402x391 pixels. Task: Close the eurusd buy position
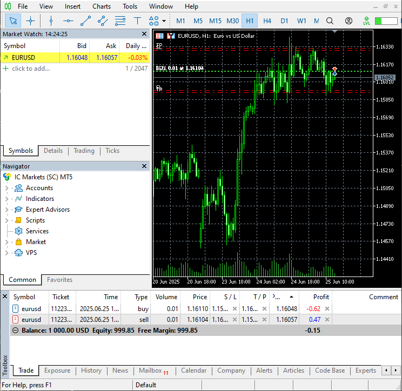[327, 309]
